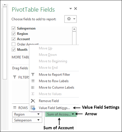Click the X icon beside Remove Field
This screenshot has width=122, height=132.
pos(33,101)
